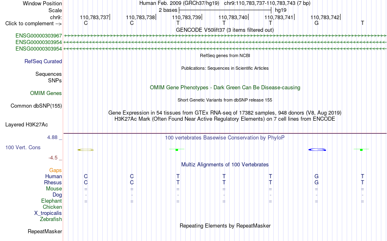Click the 'RefSeq genes from NCBI' title
This screenshot has width=387, height=241.
coord(225,55)
